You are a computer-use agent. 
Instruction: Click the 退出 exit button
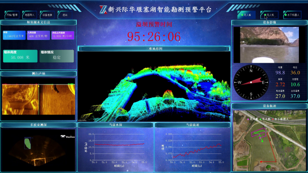click(x=65, y=15)
